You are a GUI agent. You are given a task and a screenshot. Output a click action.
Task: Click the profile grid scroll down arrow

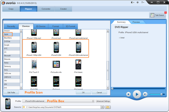[108, 88]
